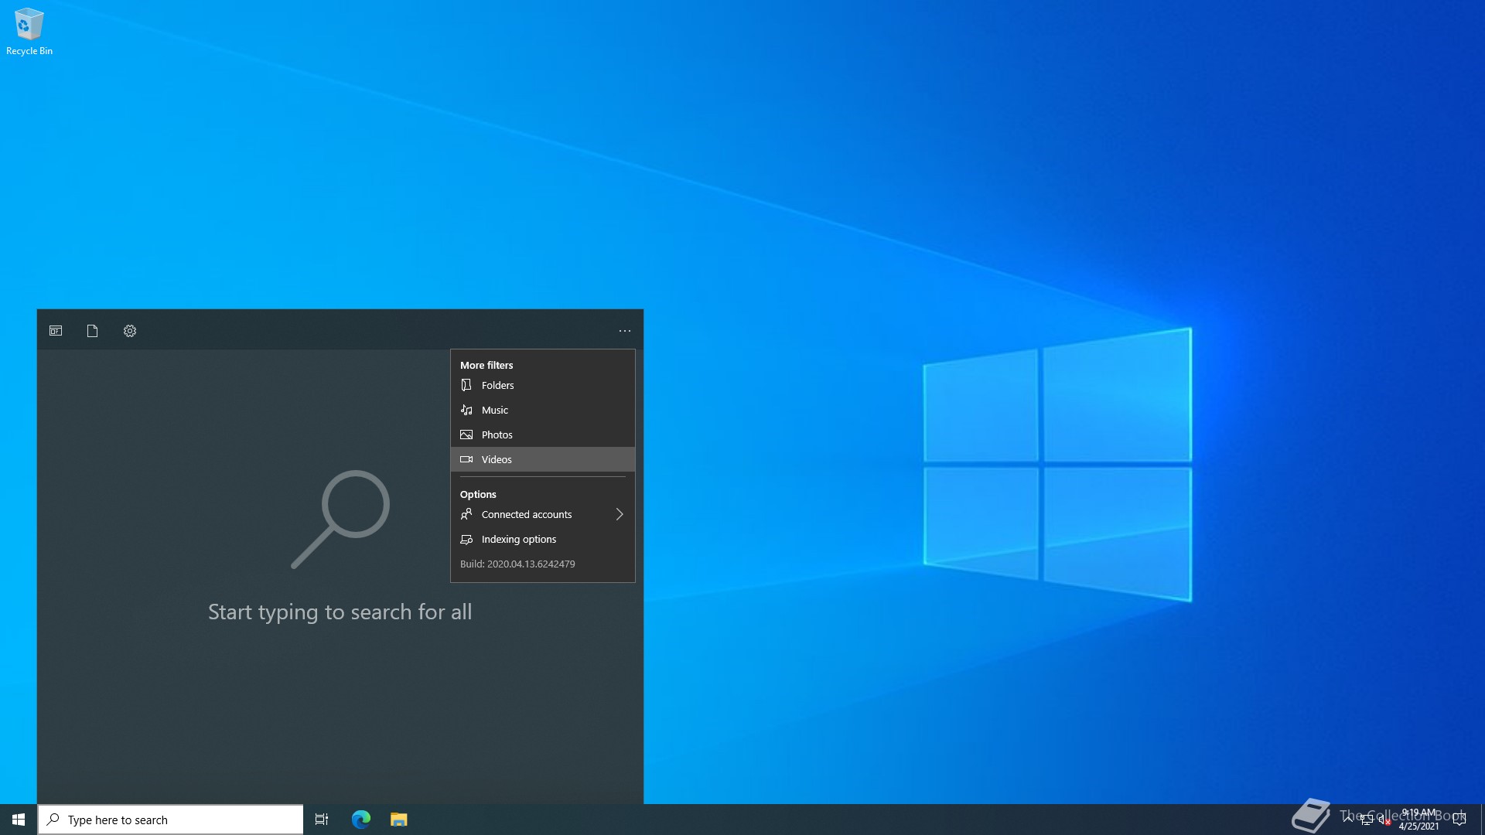Image resolution: width=1485 pixels, height=835 pixels.
Task: Open Connected accounts option
Action: click(543, 514)
